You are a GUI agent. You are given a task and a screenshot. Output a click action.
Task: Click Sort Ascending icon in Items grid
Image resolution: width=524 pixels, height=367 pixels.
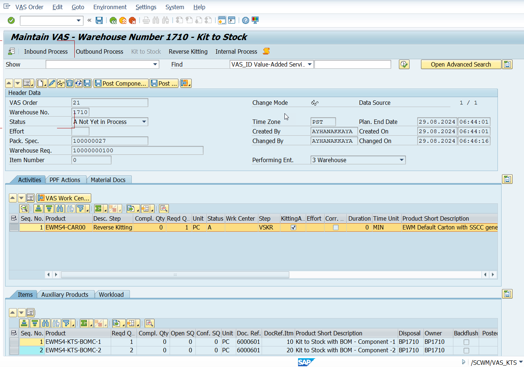point(24,323)
